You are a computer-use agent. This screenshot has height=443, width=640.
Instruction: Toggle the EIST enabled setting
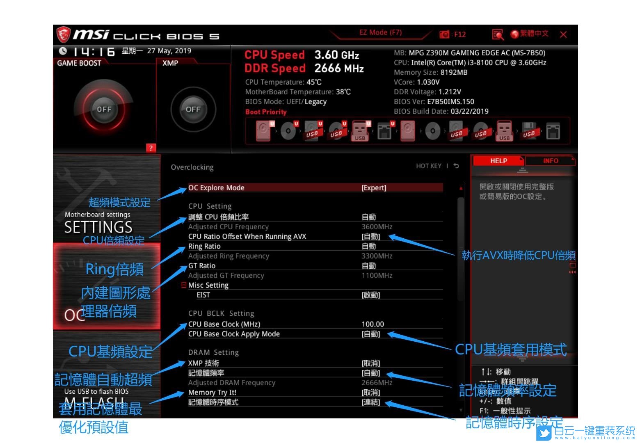(370, 295)
